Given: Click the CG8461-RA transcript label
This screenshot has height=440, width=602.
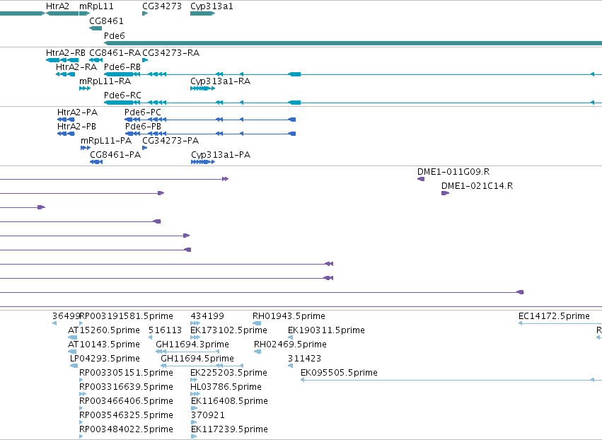Looking at the screenshot, I should pyautogui.click(x=115, y=53).
